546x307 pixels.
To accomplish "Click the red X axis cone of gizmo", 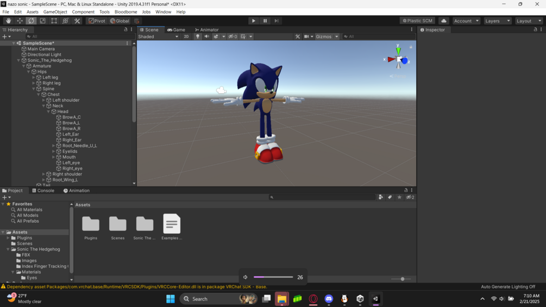I will (391, 60).
